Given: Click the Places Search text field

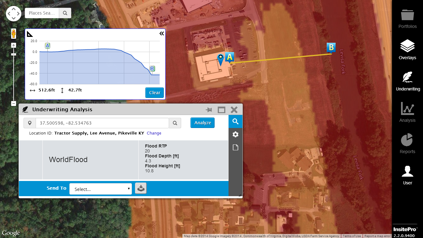Looking at the screenshot, I should [42, 13].
